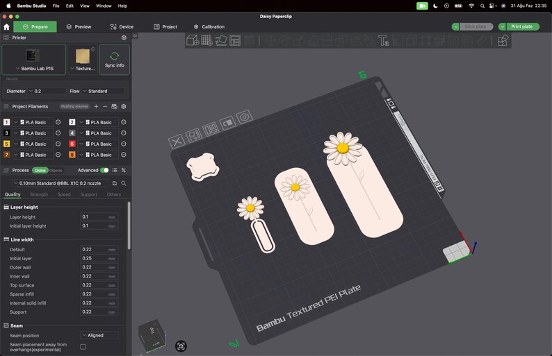
Task: Click the Flushing volumes button
Action: click(x=74, y=106)
